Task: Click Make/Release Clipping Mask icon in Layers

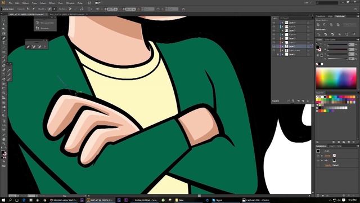Action: pos(293,101)
